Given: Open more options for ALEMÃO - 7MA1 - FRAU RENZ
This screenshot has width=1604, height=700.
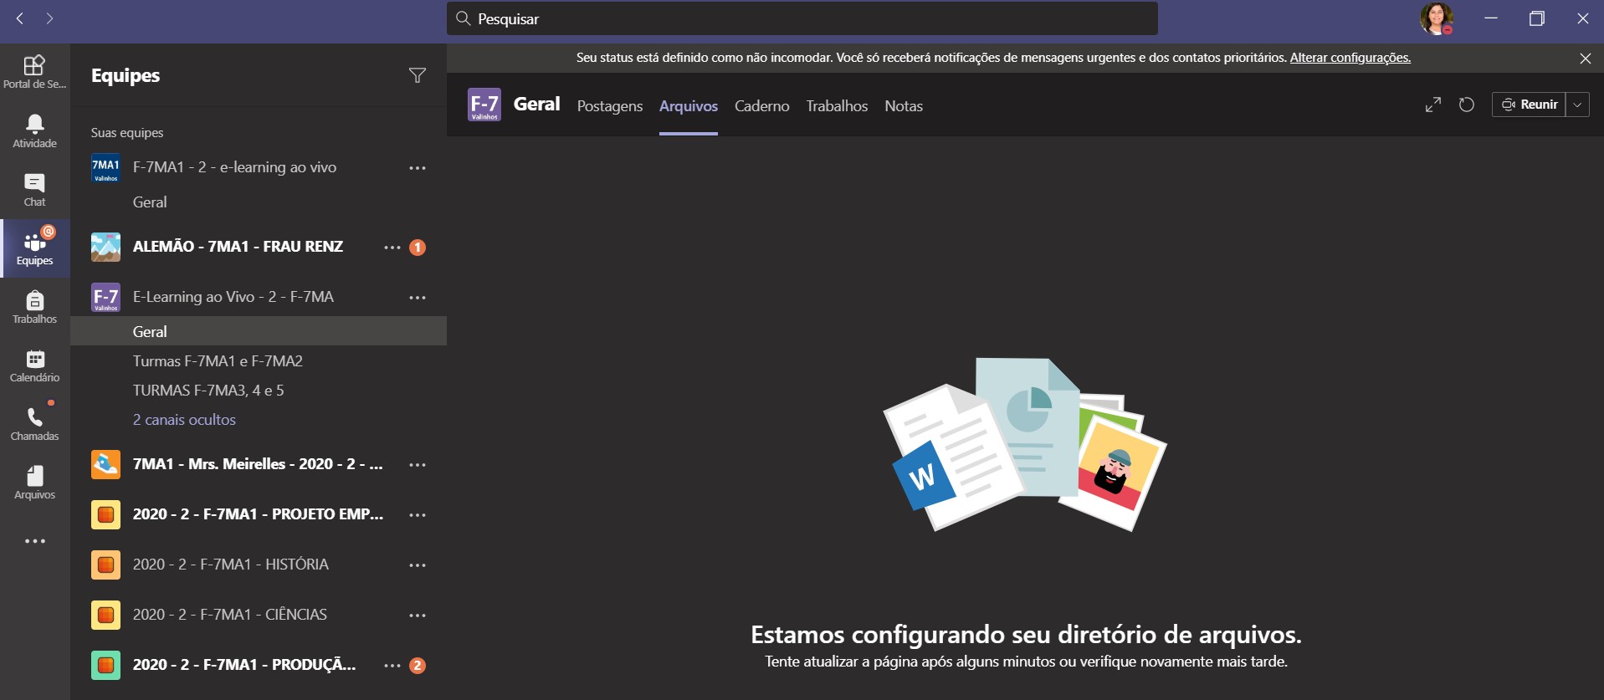Looking at the screenshot, I should tap(392, 248).
